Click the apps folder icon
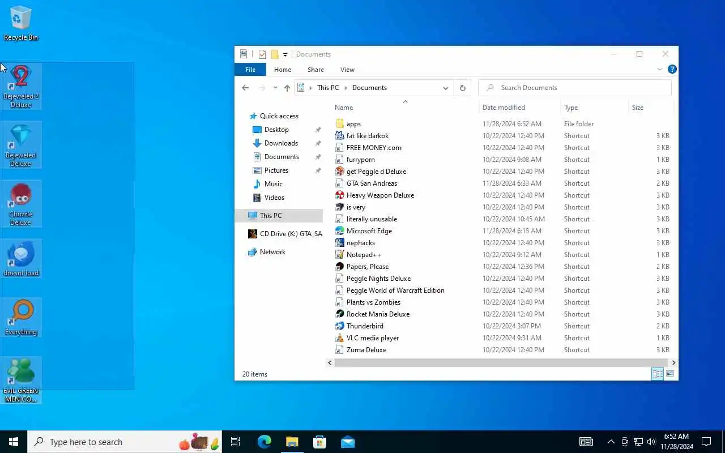Viewport: 725px width, 453px height. 340,123
